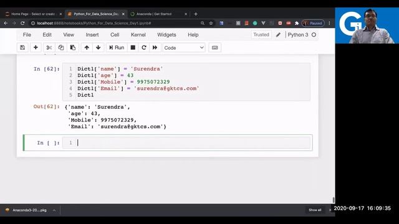Screen dimensions: 399x224
Task: Go forward in browser history
Action: 14,23
